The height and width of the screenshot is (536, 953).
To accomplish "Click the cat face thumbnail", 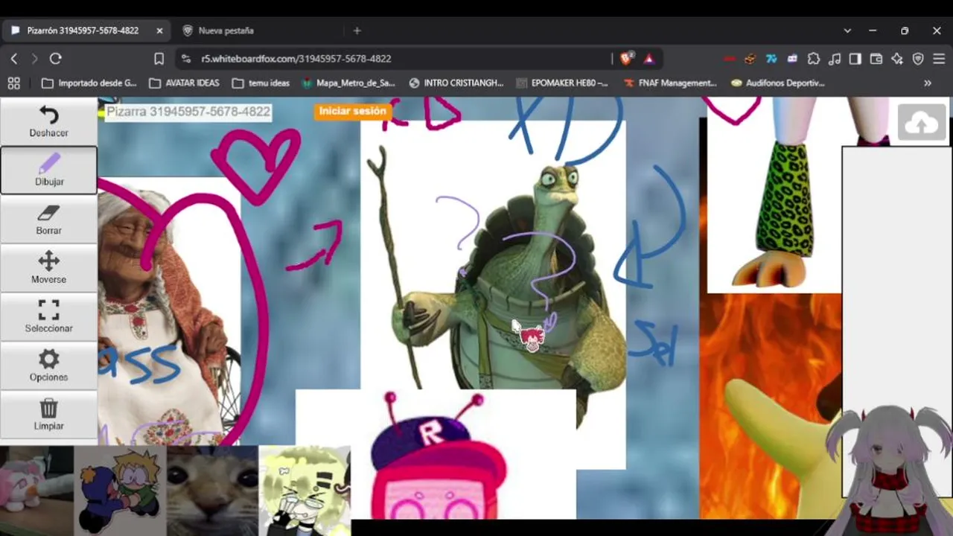I will pyautogui.click(x=212, y=491).
